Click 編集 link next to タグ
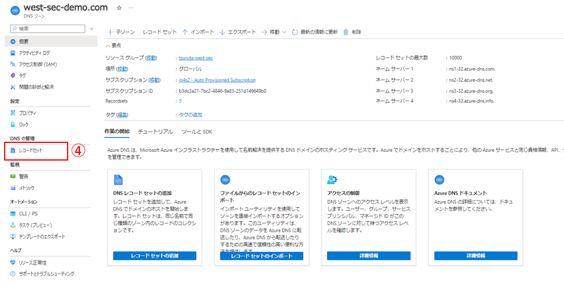Image resolution: width=564 pixels, height=287 pixels. pyautogui.click(x=122, y=115)
